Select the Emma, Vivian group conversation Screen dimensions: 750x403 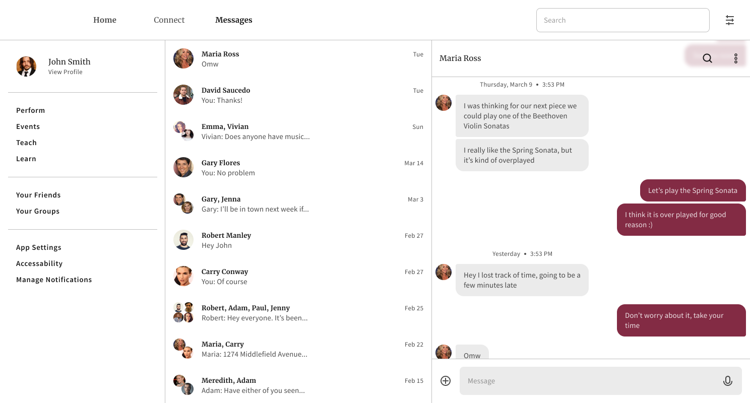coord(298,131)
